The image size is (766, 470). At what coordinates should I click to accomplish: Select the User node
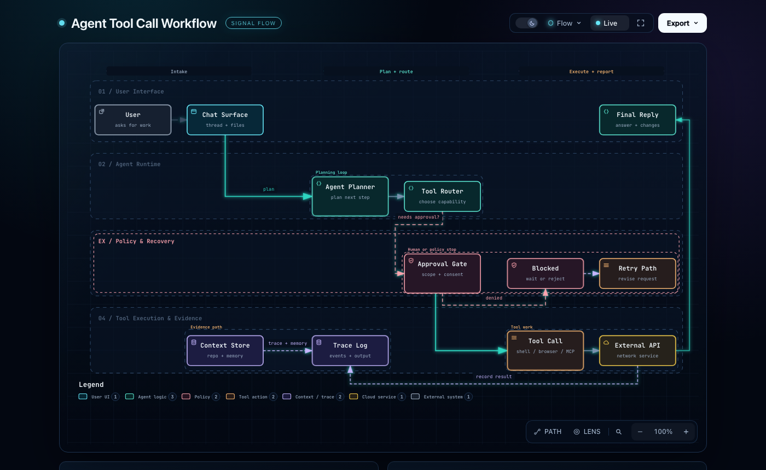coord(133,120)
